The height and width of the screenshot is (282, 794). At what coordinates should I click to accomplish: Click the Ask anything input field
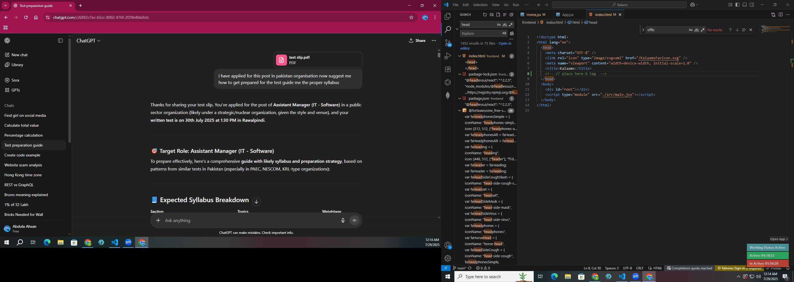(x=250, y=220)
